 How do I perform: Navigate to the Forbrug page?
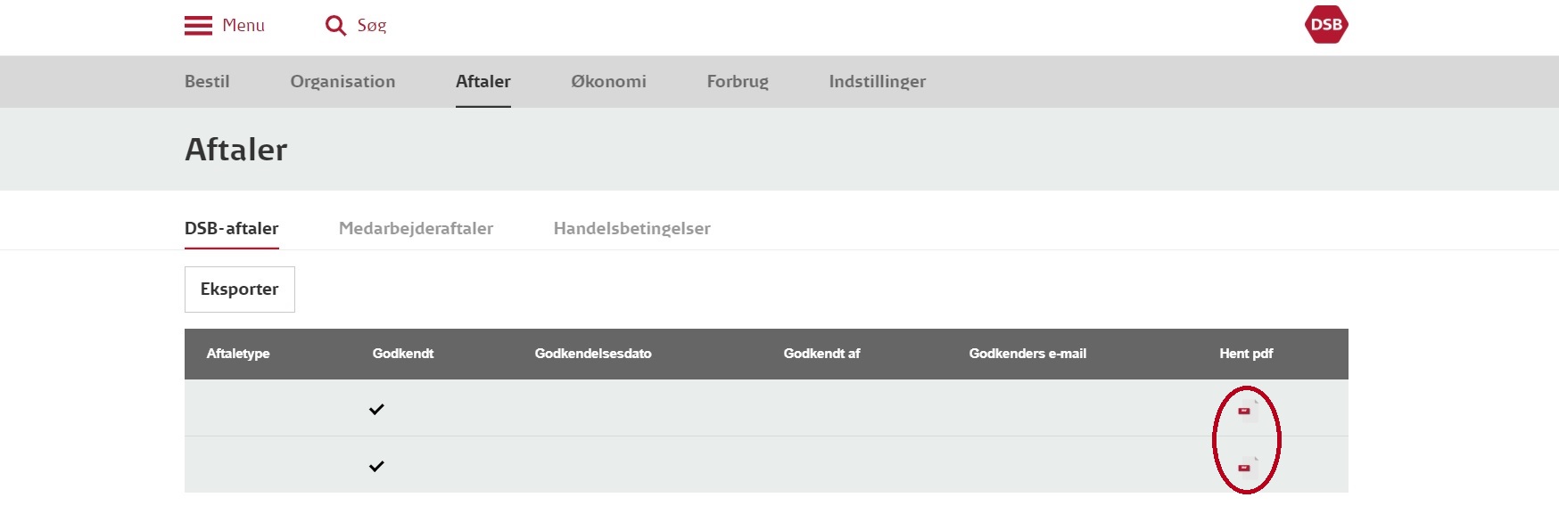tap(738, 81)
